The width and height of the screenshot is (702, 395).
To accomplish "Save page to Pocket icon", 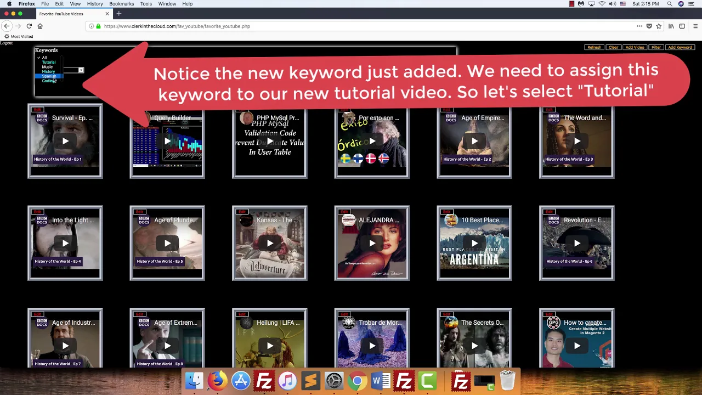I will 649,26.
